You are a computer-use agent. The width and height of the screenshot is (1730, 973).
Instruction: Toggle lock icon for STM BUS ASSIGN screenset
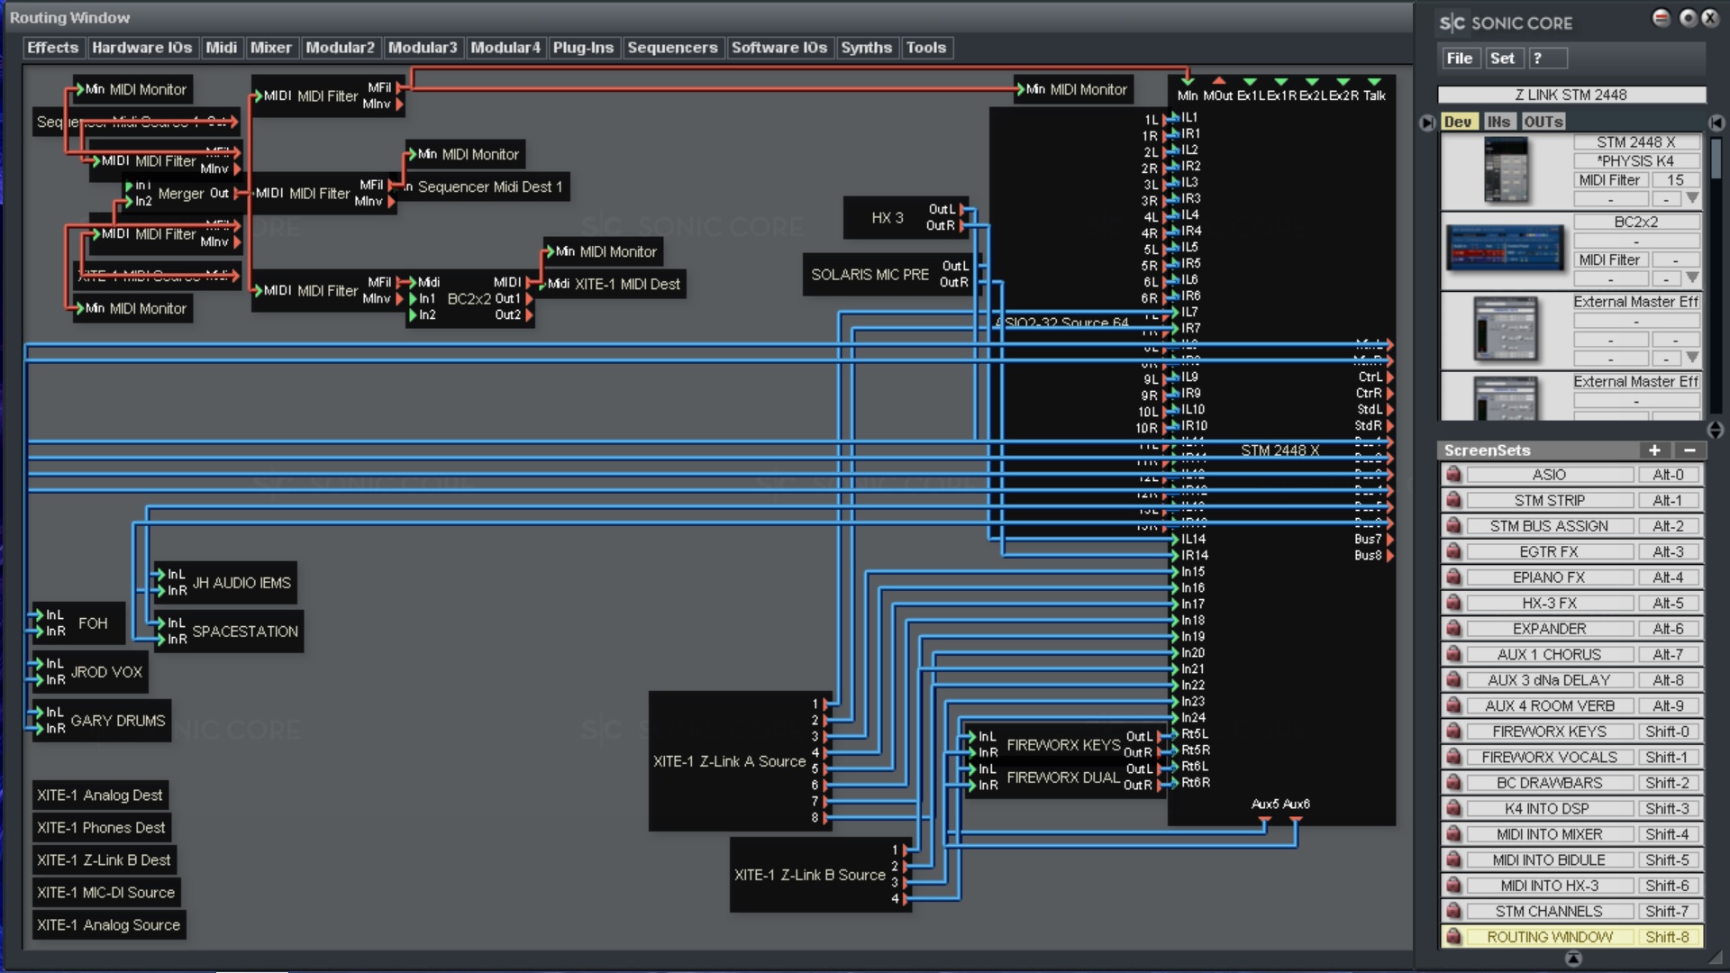[x=1452, y=526]
